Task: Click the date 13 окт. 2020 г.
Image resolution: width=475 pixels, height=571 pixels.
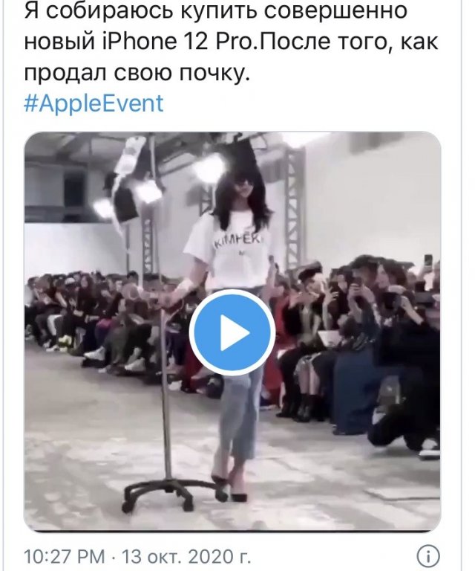Action: 186,556
